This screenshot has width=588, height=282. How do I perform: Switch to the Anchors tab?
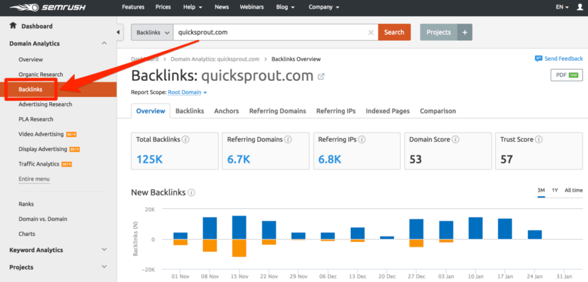click(x=226, y=111)
